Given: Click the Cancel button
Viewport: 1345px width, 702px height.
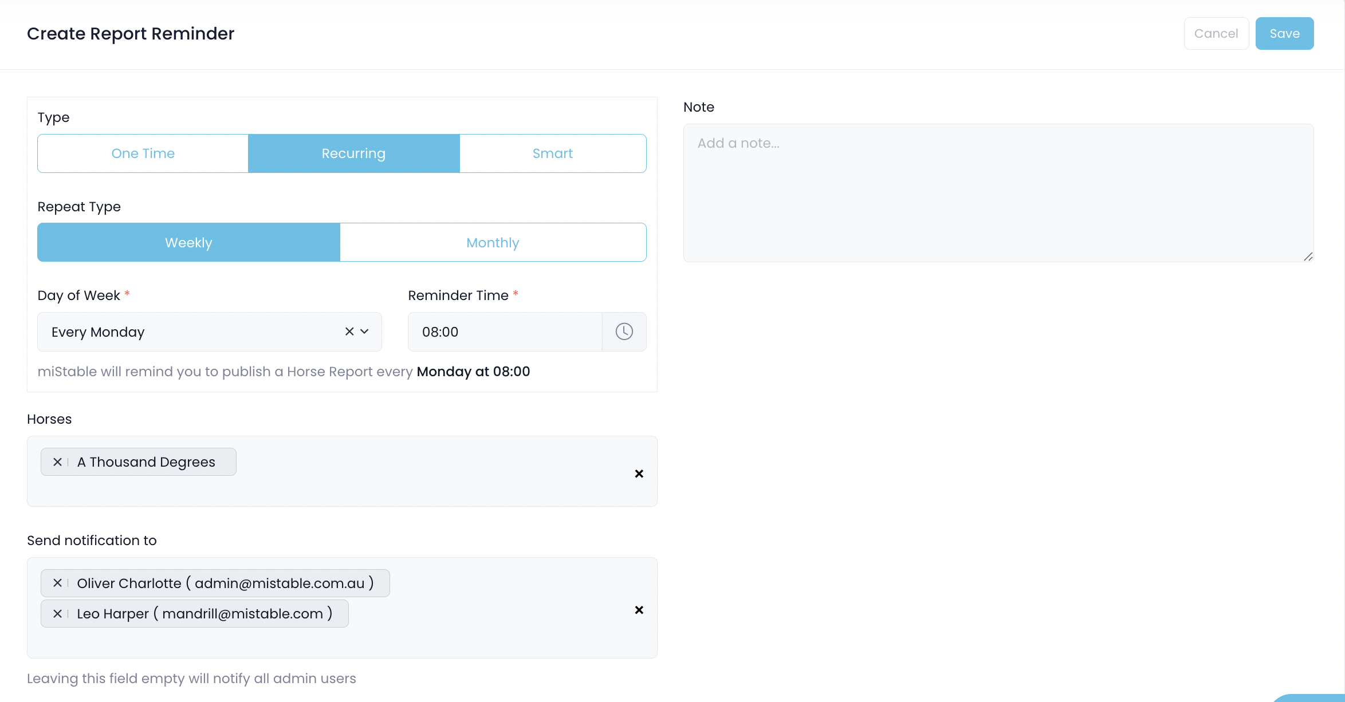Looking at the screenshot, I should pyautogui.click(x=1216, y=34).
